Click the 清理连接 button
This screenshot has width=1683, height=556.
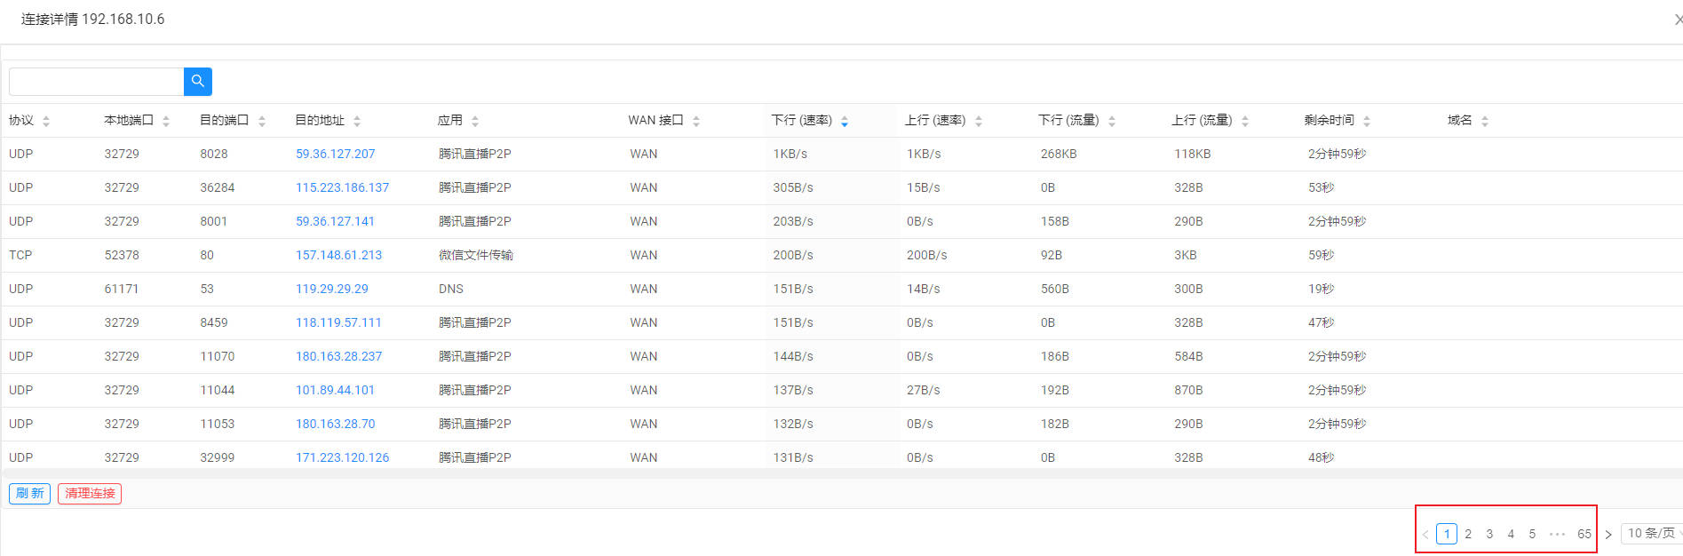(x=90, y=493)
